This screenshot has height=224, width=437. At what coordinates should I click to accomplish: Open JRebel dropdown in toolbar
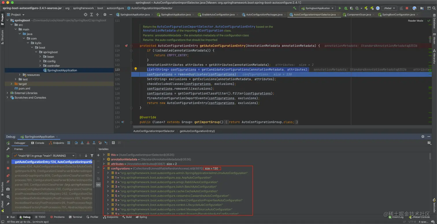point(389,8)
